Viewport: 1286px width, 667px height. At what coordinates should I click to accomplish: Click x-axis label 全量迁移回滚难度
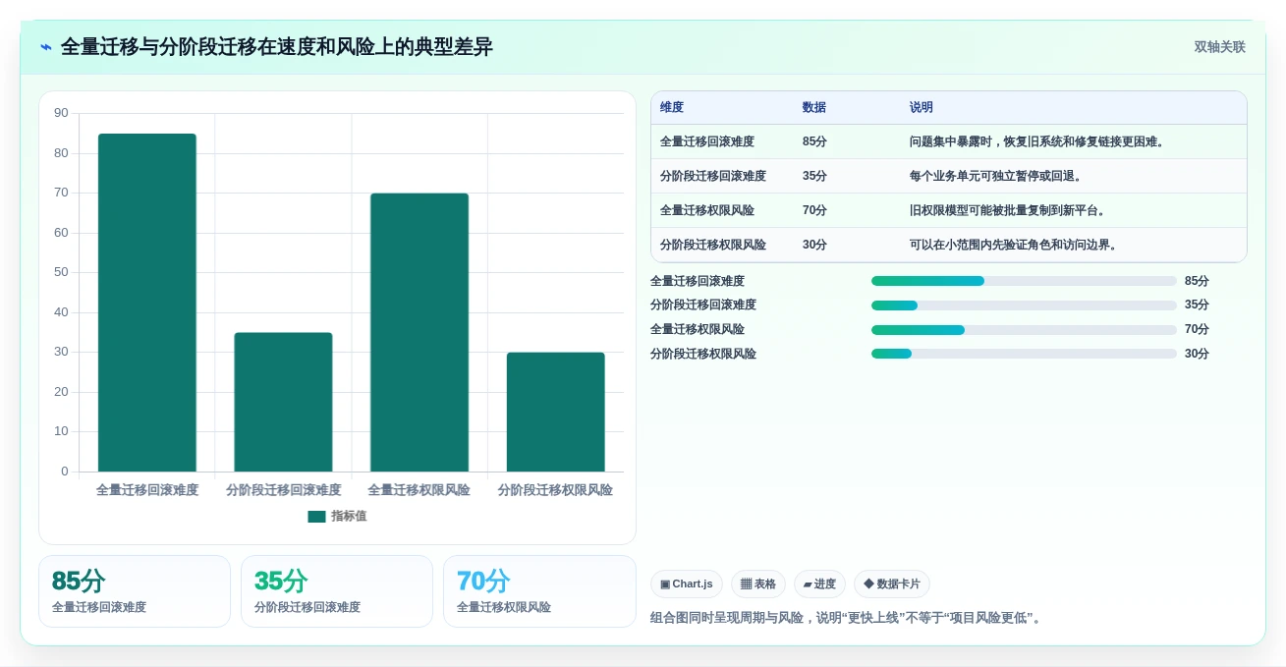147,490
